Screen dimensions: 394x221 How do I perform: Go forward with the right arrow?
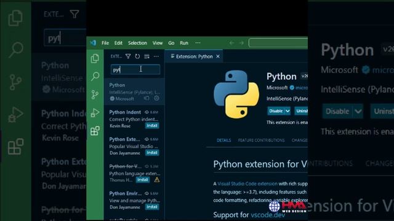point(241,43)
